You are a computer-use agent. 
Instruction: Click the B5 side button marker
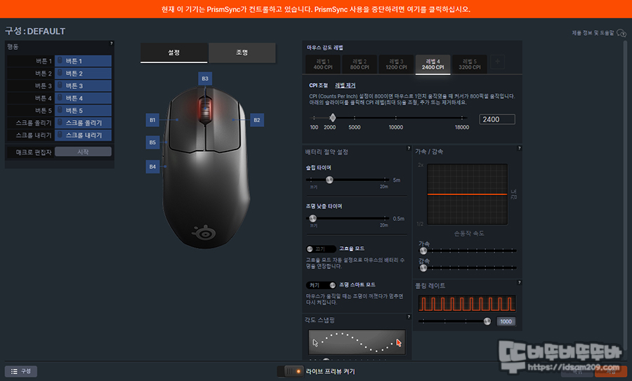pyautogui.click(x=152, y=142)
